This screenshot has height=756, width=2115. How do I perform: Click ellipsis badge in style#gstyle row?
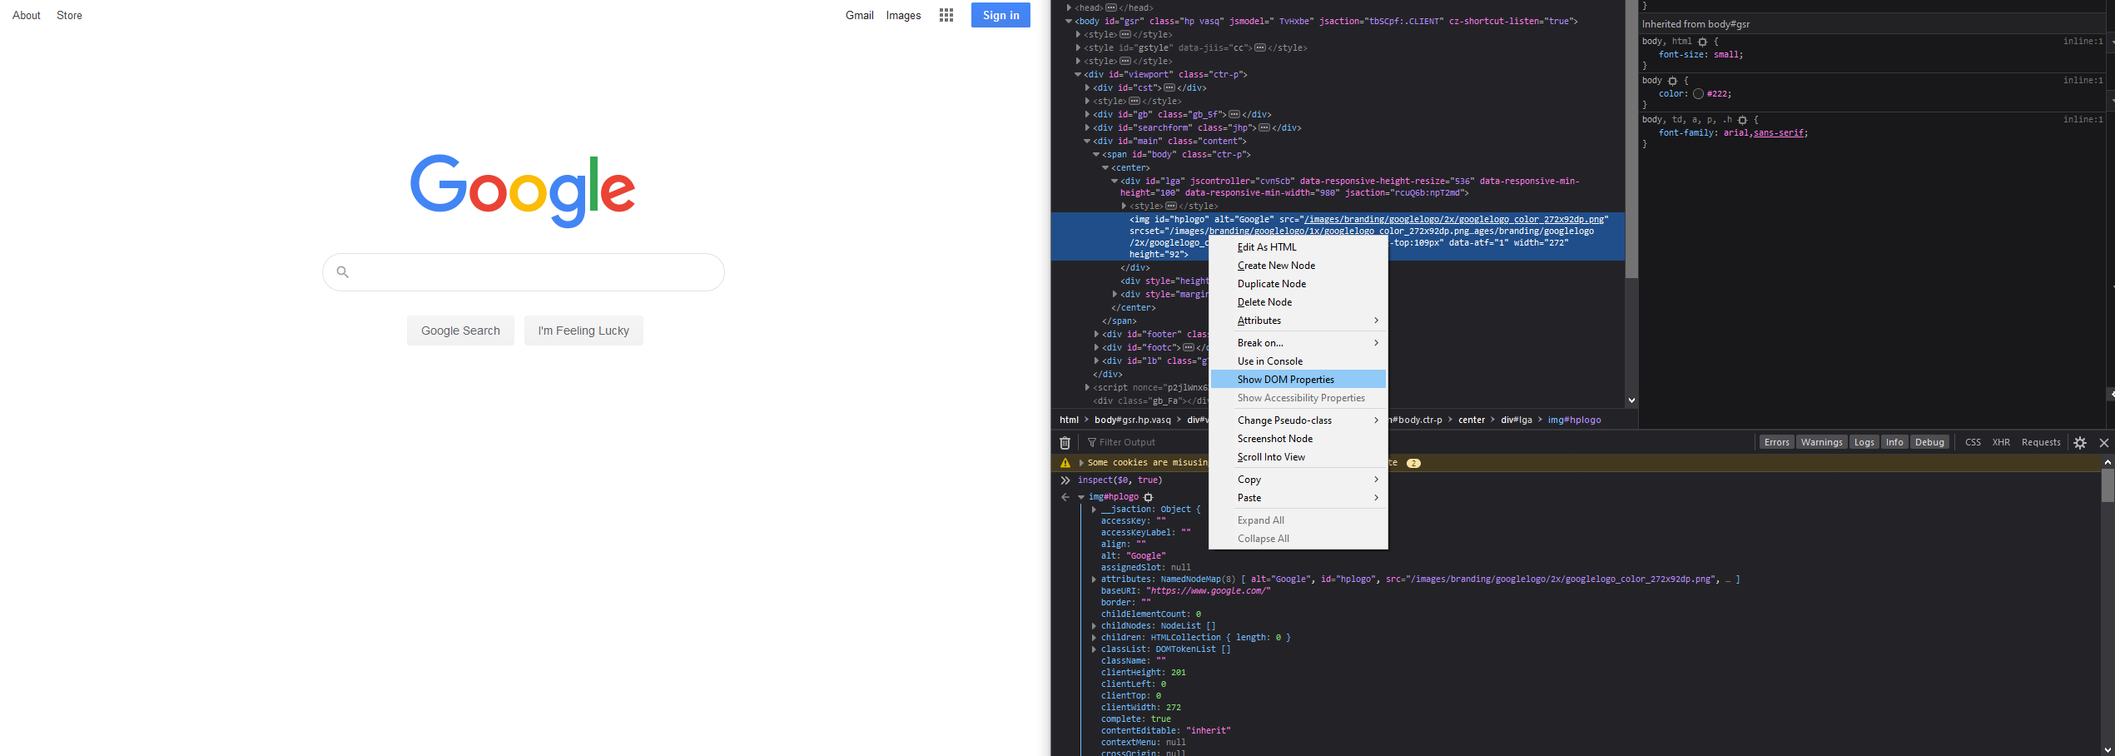[1260, 47]
